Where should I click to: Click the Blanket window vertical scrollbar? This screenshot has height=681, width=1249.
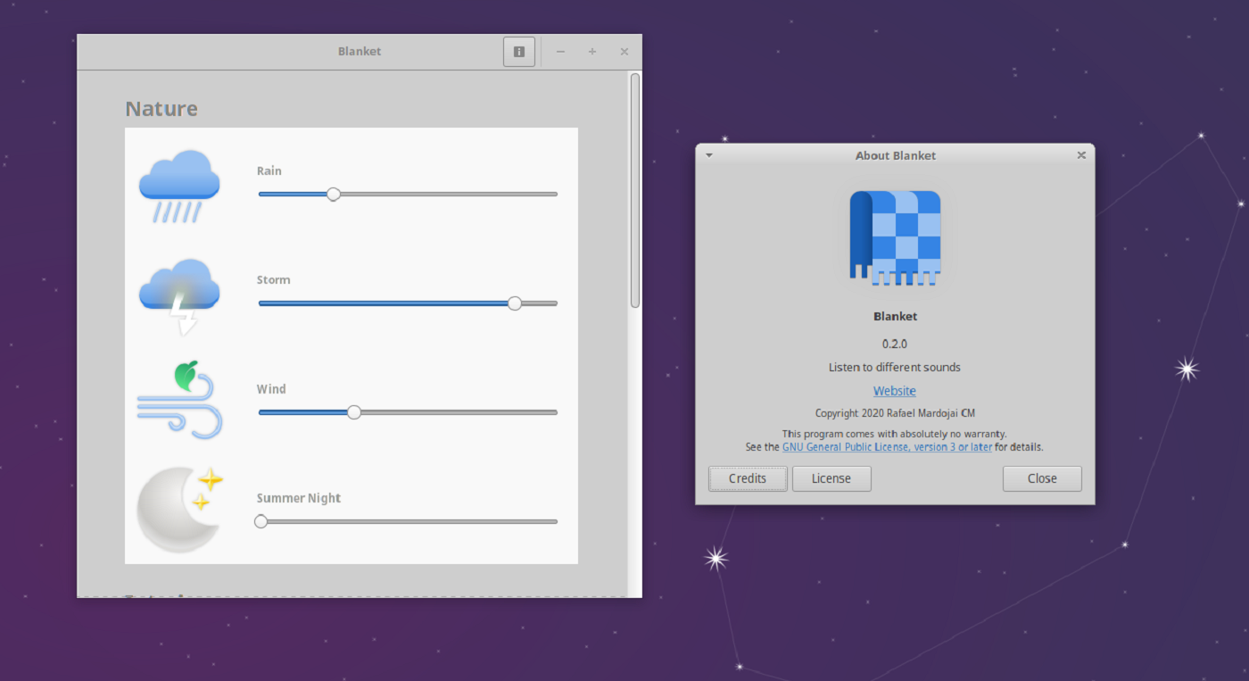pyautogui.click(x=635, y=191)
